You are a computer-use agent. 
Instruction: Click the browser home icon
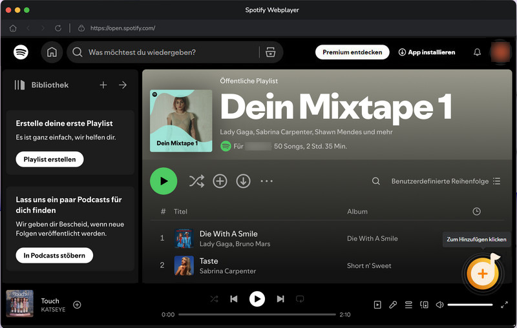click(x=13, y=28)
